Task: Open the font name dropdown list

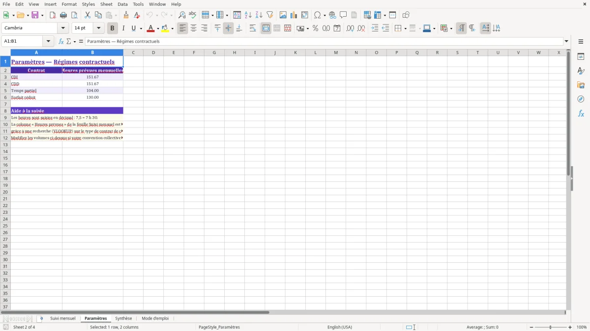Action: pos(63,28)
